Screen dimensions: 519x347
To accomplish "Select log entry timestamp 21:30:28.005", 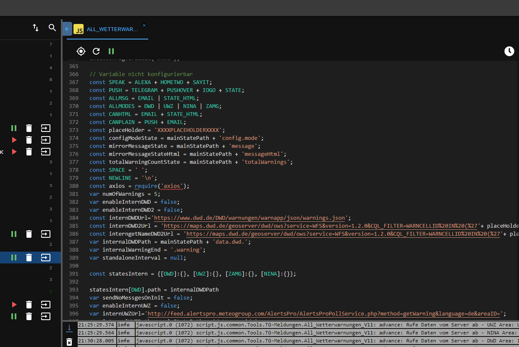I will (96, 341).
